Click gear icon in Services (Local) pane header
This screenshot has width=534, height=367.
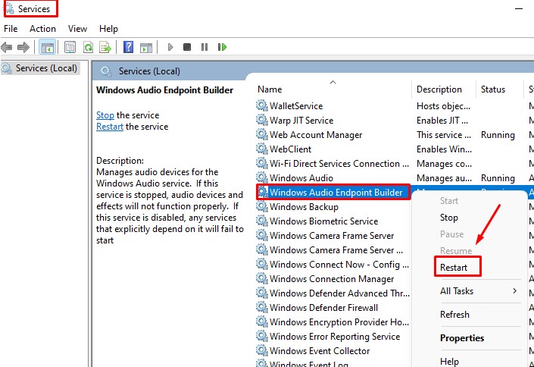(x=106, y=71)
